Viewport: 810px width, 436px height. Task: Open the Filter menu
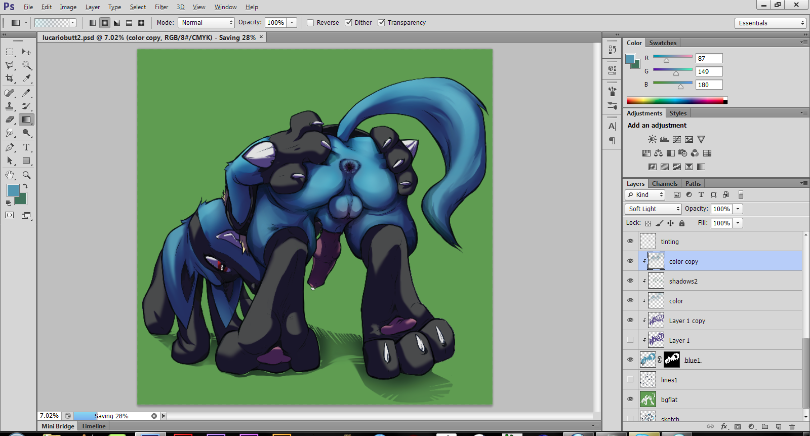(x=161, y=7)
